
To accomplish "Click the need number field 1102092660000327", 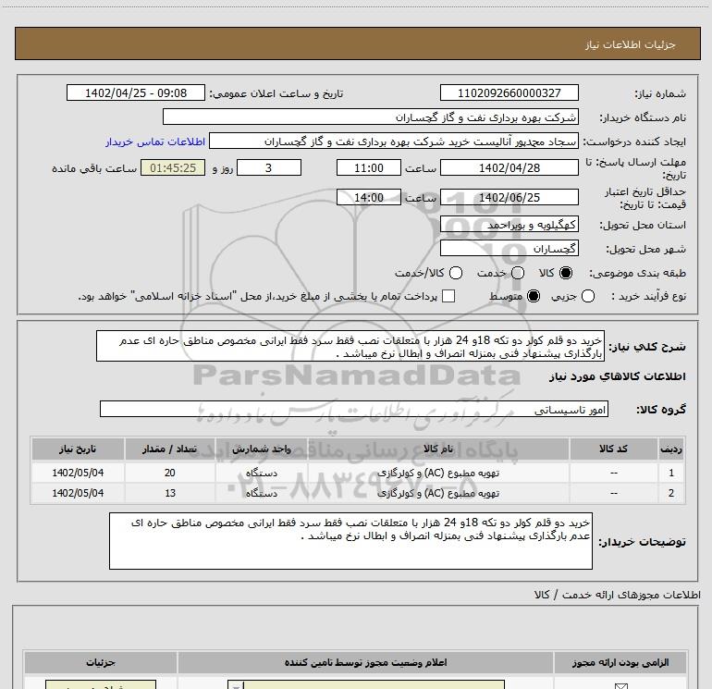I will pos(509,93).
